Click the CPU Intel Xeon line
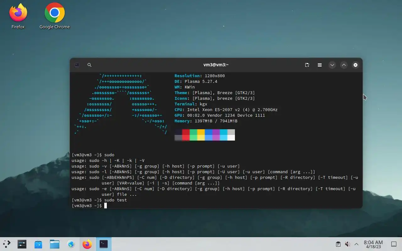Screen dimensions: 402x251 (x=226, y=110)
